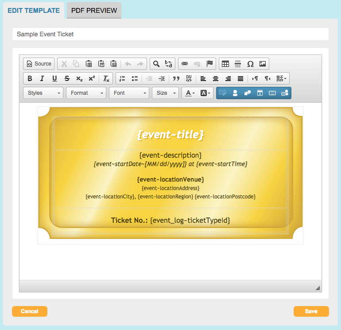Click the Block Quote icon
This screenshot has width=341, height=330.
click(x=176, y=78)
